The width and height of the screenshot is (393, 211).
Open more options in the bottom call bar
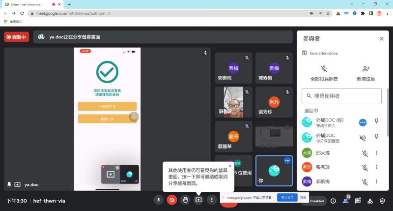pos(212,200)
